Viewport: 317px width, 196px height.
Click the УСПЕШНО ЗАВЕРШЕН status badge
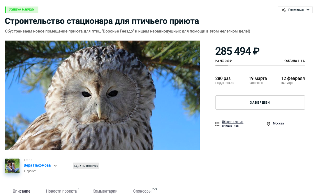click(22, 10)
